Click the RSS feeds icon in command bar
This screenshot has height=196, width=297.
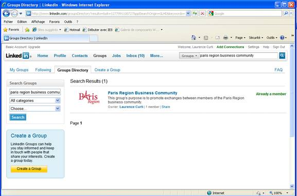coord(206,38)
